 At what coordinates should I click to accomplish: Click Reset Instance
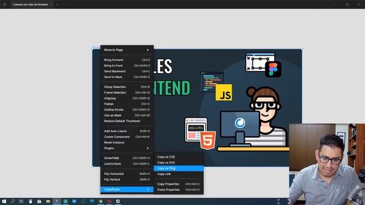pos(127,142)
